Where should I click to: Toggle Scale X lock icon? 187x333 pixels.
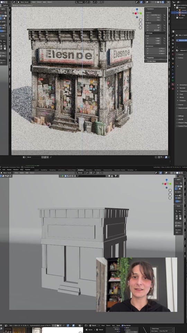pos(164,38)
